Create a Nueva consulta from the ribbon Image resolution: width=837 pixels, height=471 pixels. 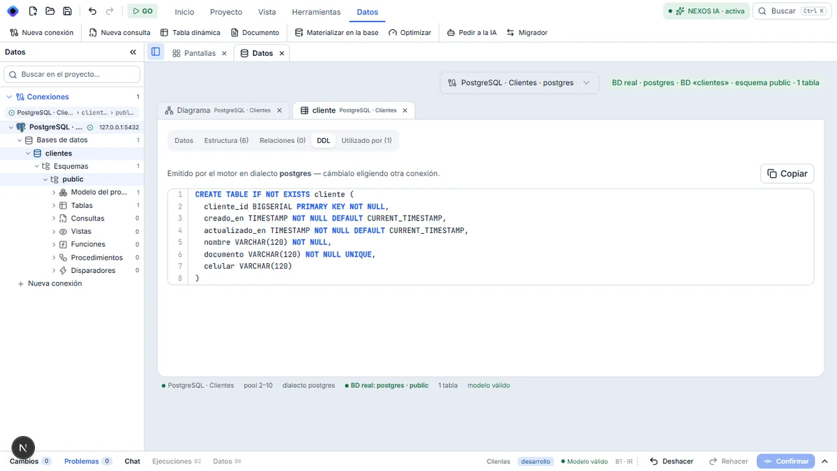pyautogui.click(x=120, y=33)
